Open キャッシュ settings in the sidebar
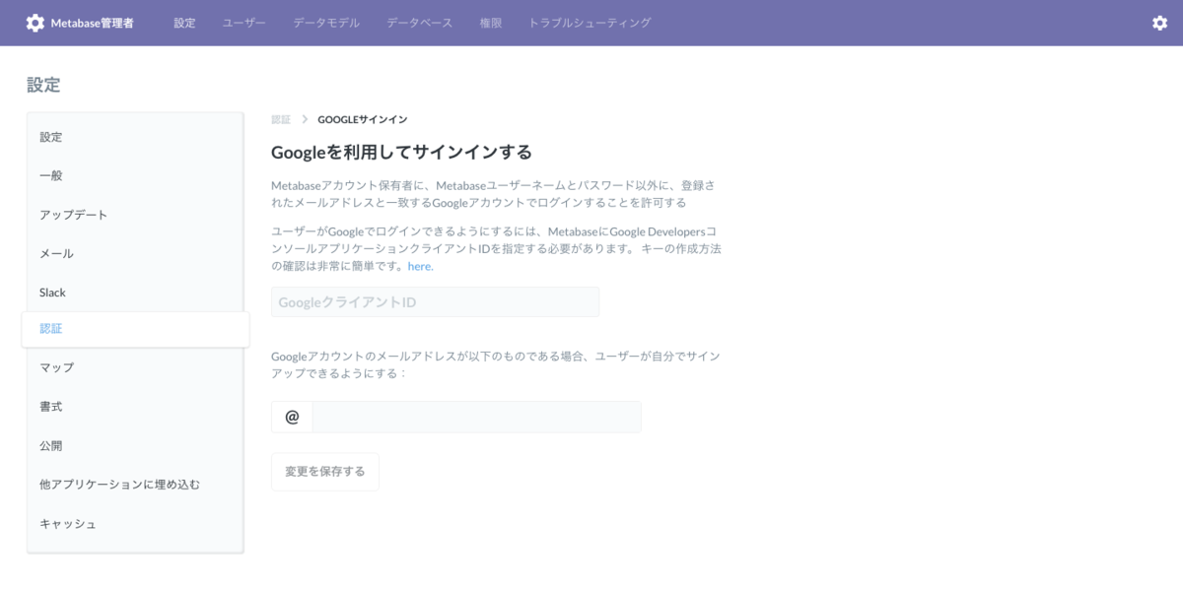 coord(135,523)
